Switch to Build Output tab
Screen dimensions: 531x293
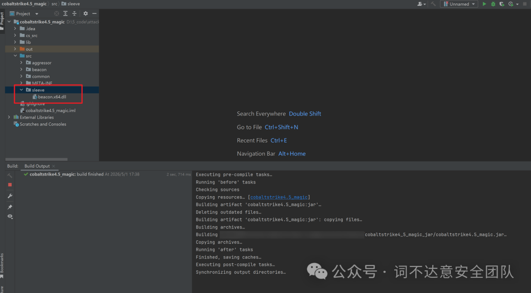tap(37, 166)
